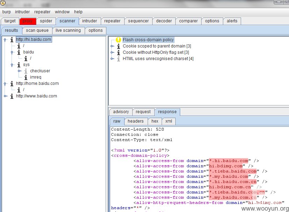The width and height of the screenshot is (289, 212).
Task: Select the response tab
Action: pyautogui.click(x=167, y=112)
